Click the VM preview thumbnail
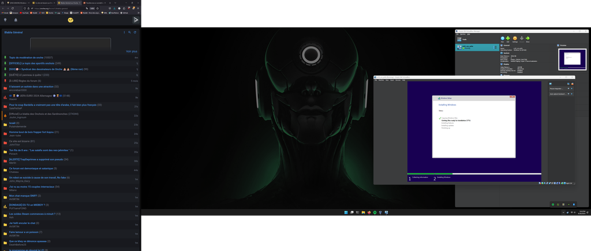Viewport: 591px width, 251px height. [x=572, y=59]
